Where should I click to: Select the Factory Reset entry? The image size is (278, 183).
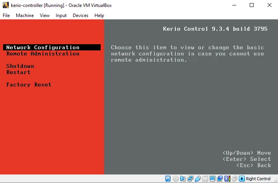(29, 85)
